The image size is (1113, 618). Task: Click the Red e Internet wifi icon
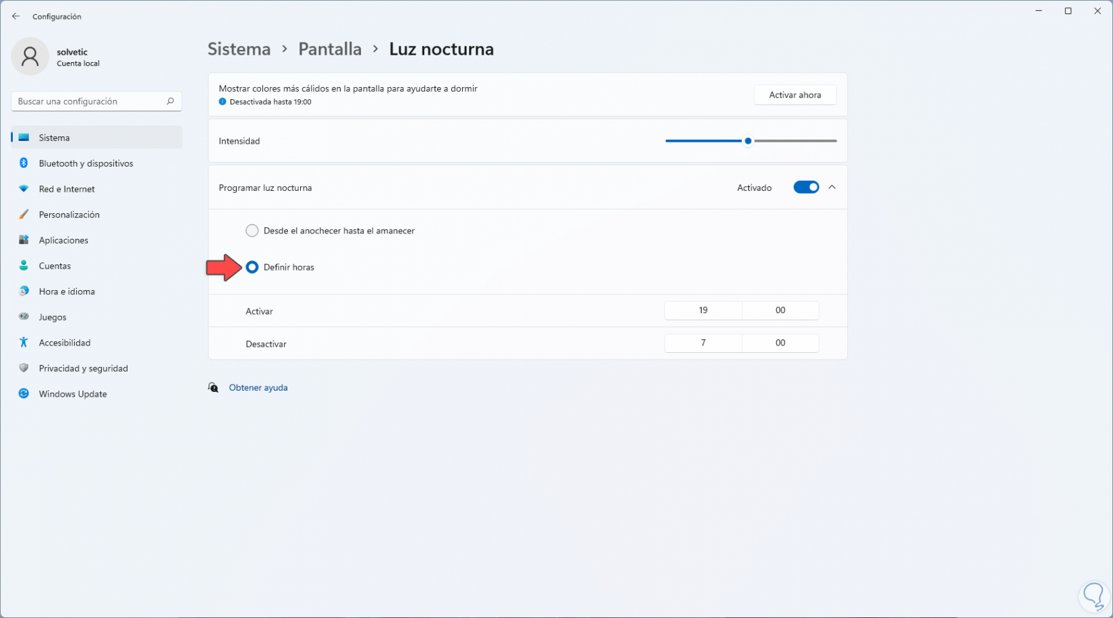[24, 189]
